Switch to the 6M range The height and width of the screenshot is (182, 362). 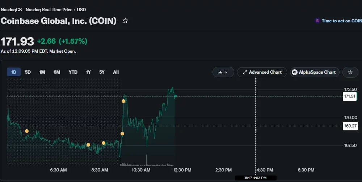tap(57, 72)
